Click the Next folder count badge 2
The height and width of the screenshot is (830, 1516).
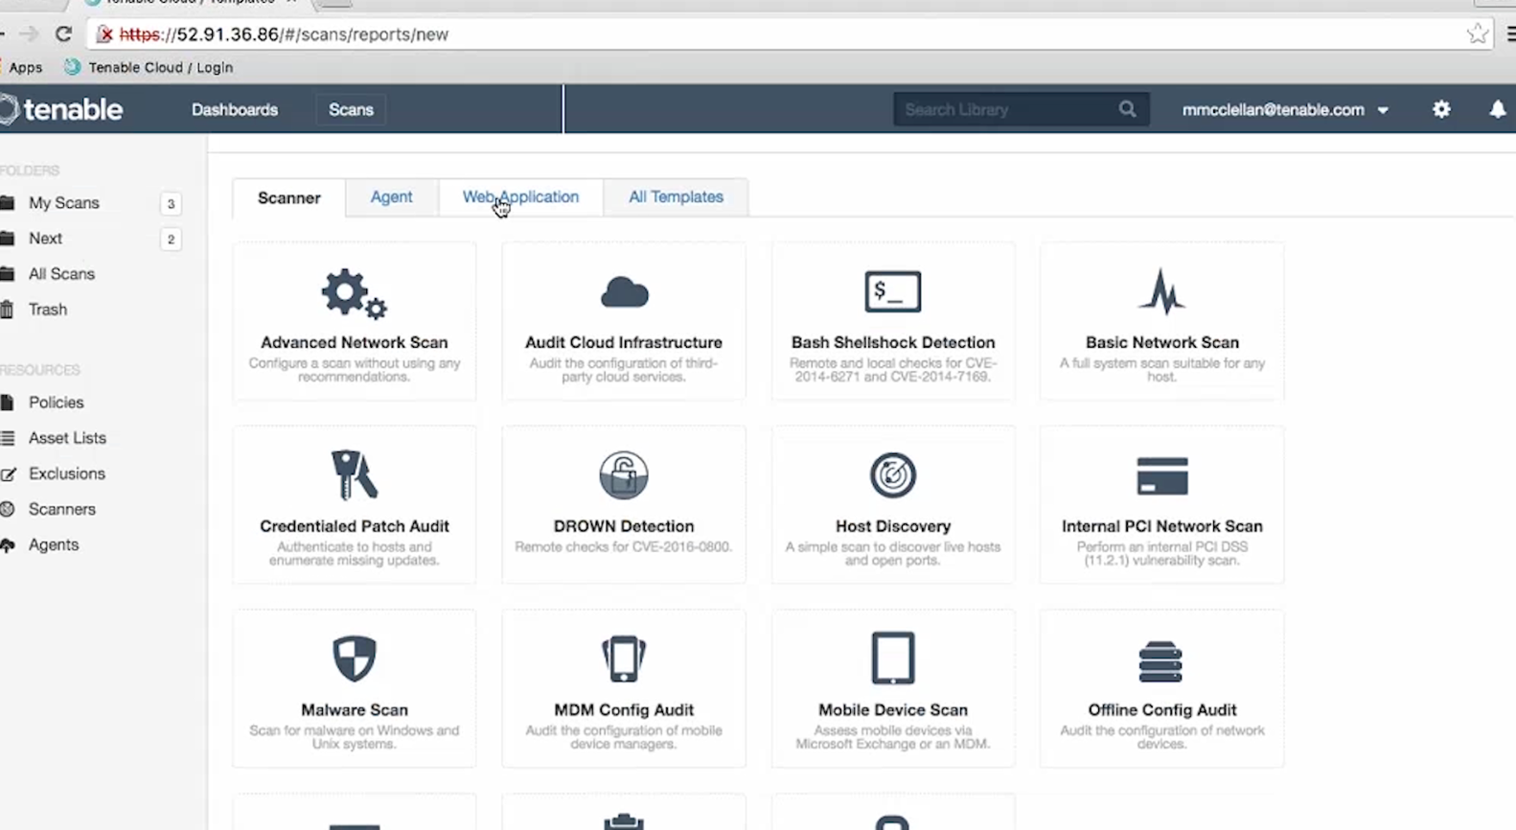[171, 240]
